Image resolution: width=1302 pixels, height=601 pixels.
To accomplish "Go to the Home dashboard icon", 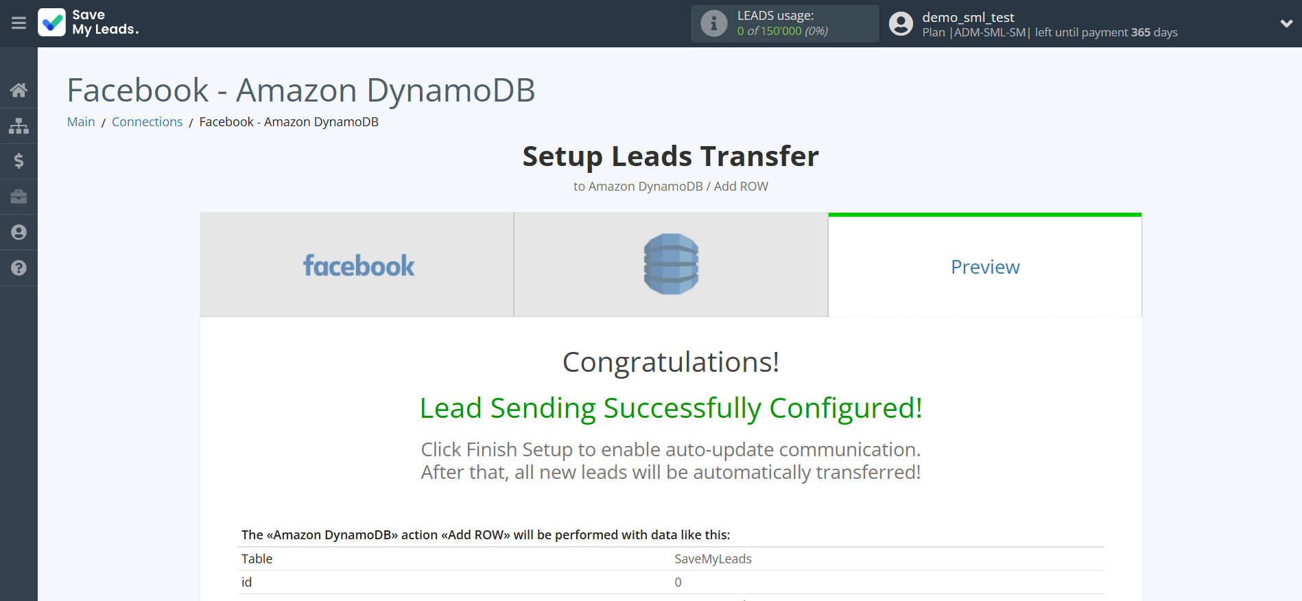I will pos(19,90).
